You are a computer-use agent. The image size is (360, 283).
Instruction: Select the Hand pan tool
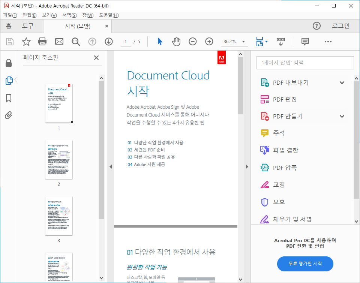coord(176,42)
